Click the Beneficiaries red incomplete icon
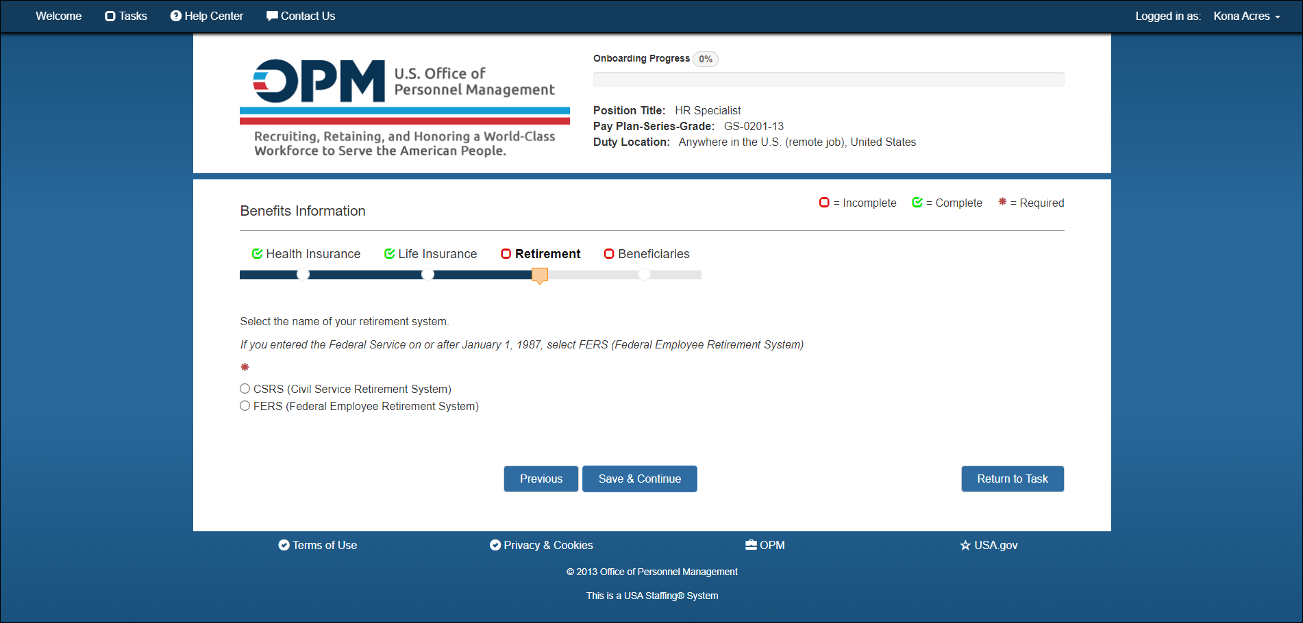 tap(609, 254)
